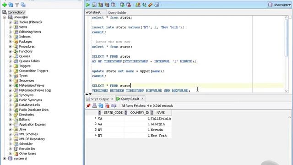Open an unshared SQL worksheet
Viewport: 293px width, 165px height.
click(138, 5)
